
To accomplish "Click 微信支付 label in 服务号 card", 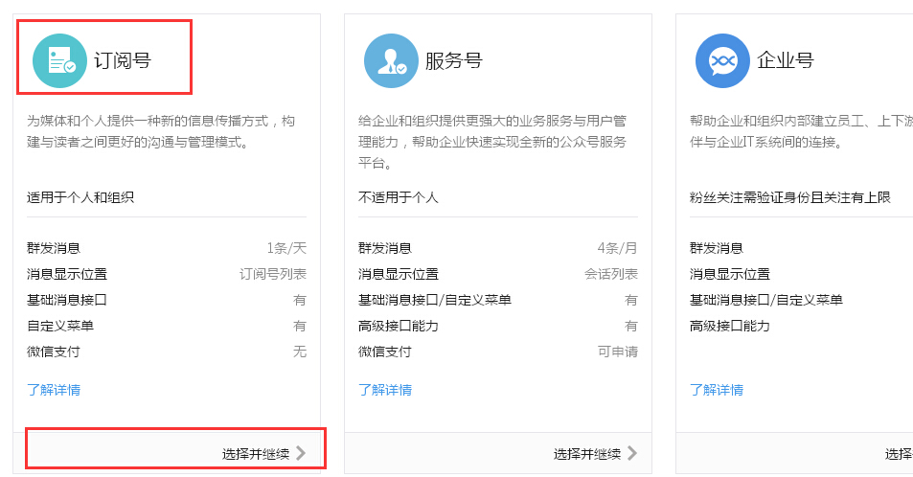I will pos(385,352).
